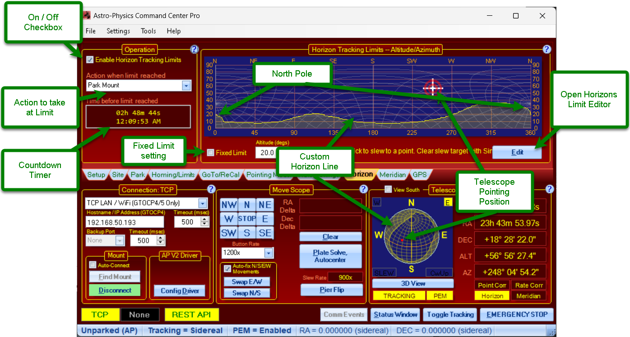Click the green Disconnect button
This screenshot has width=630, height=337.
[x=115, y=291]
